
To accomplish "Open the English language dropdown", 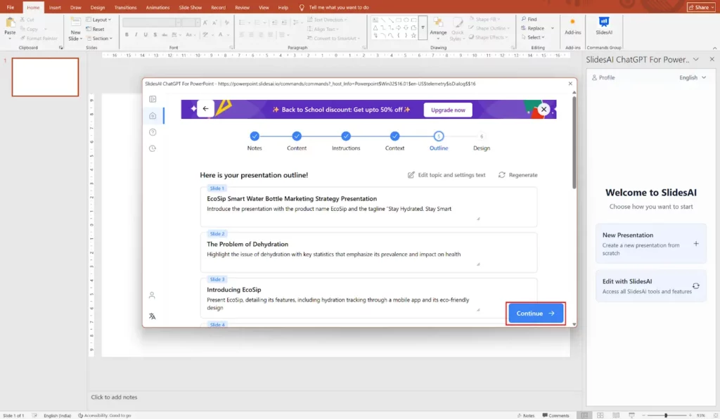I will pos(693,77).
